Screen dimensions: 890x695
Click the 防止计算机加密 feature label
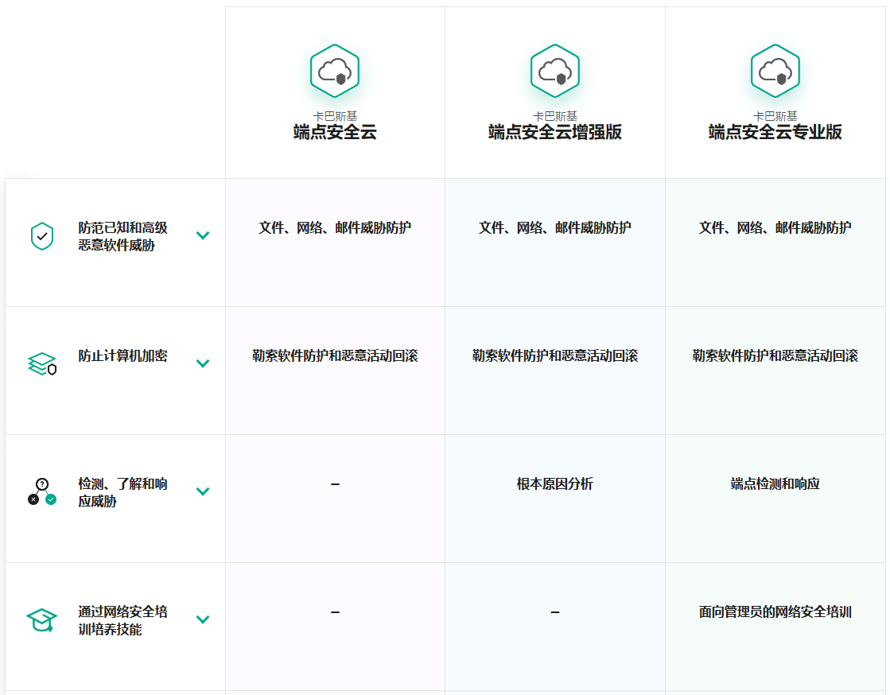(122, 355)
